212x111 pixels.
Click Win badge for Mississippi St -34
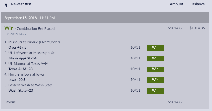pos(155,58)
